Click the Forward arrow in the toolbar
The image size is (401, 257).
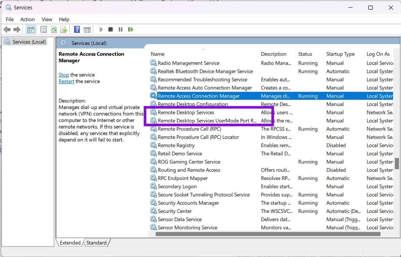tap(17, 30)
